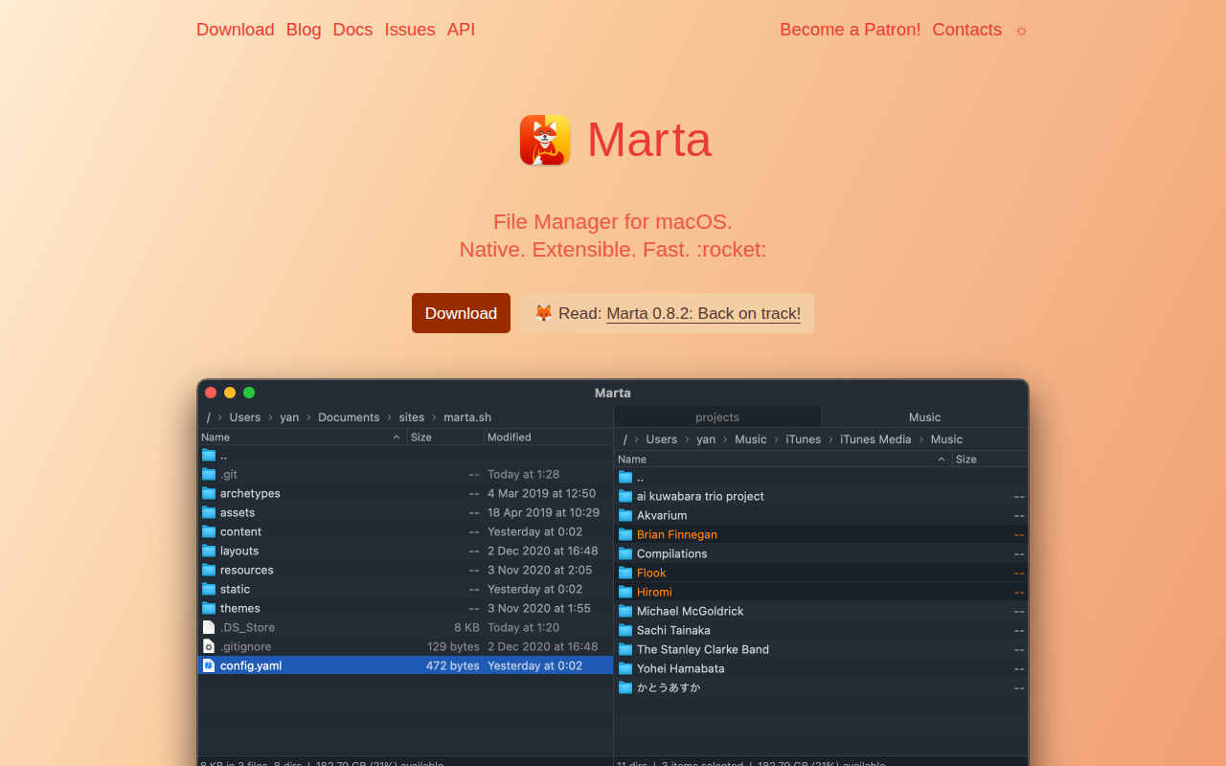Click Become a Patron link
The width and height of the screenshot is (1226, 766).
(x=851, y=30)
